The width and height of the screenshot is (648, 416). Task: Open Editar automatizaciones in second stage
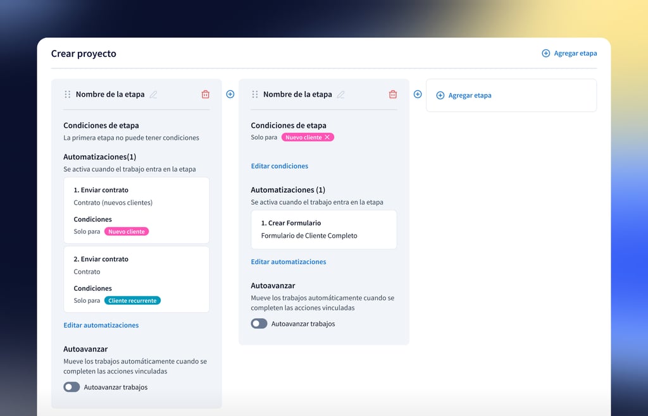288,261
